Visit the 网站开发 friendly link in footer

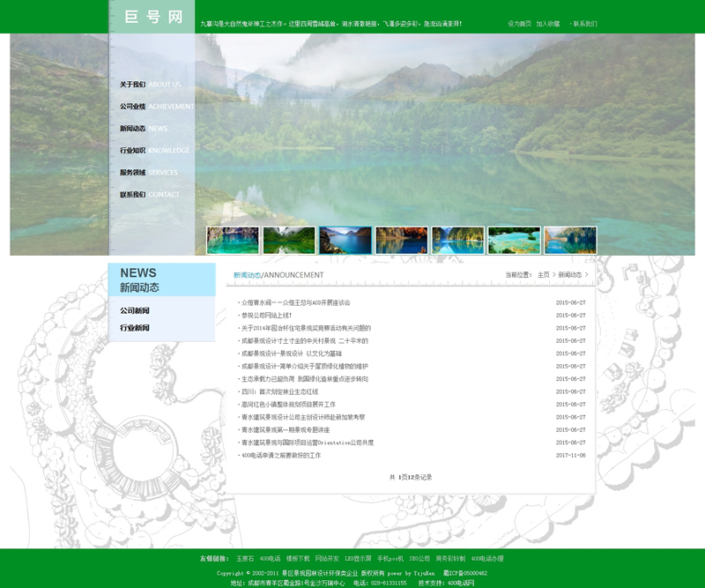tap(327, 559)
